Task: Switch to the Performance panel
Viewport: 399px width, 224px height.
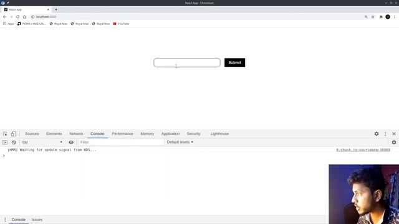Action: point(122,134)
